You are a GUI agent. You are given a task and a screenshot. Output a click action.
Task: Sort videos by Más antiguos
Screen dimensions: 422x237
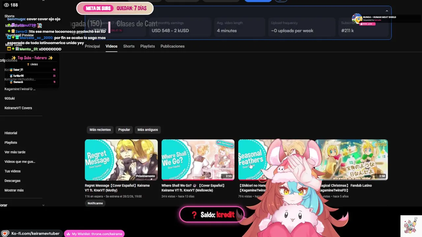coord(148,130)
